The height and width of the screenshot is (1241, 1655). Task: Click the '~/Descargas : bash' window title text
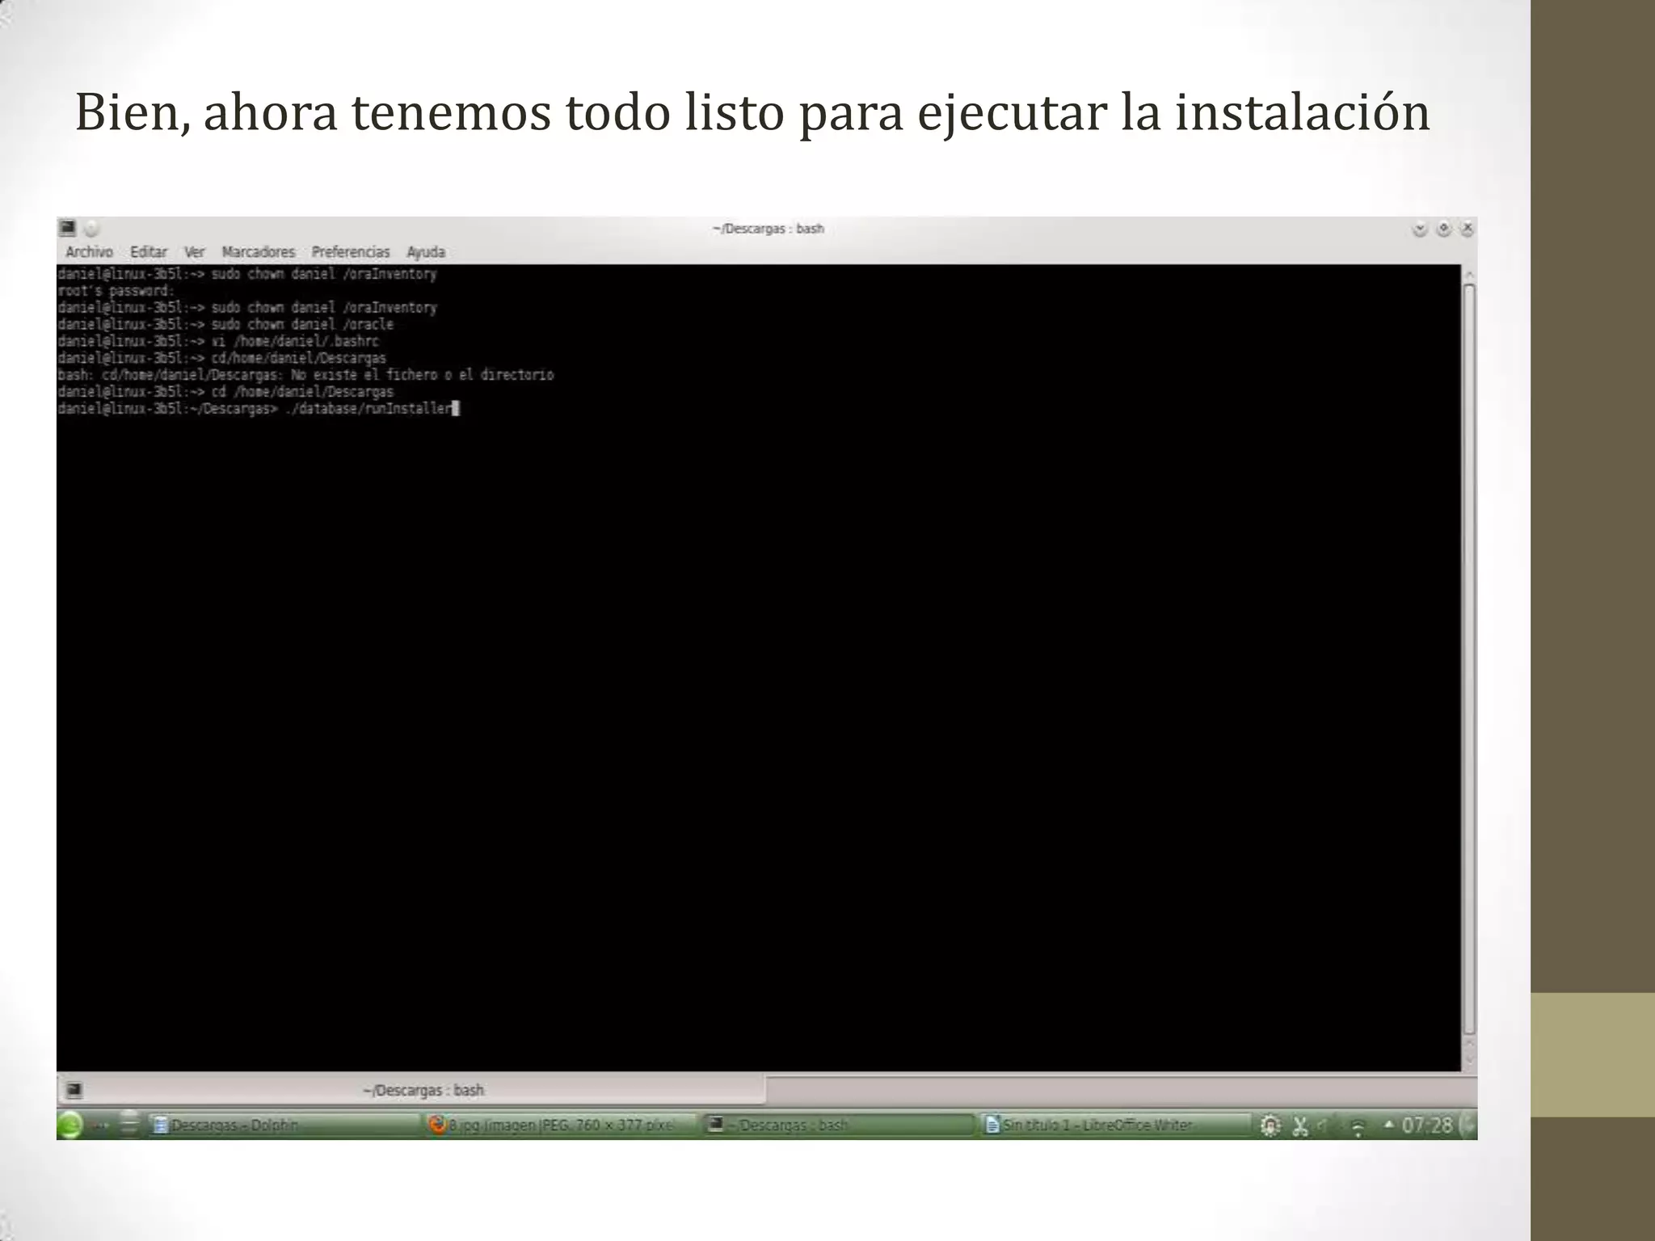coord(768,229)
